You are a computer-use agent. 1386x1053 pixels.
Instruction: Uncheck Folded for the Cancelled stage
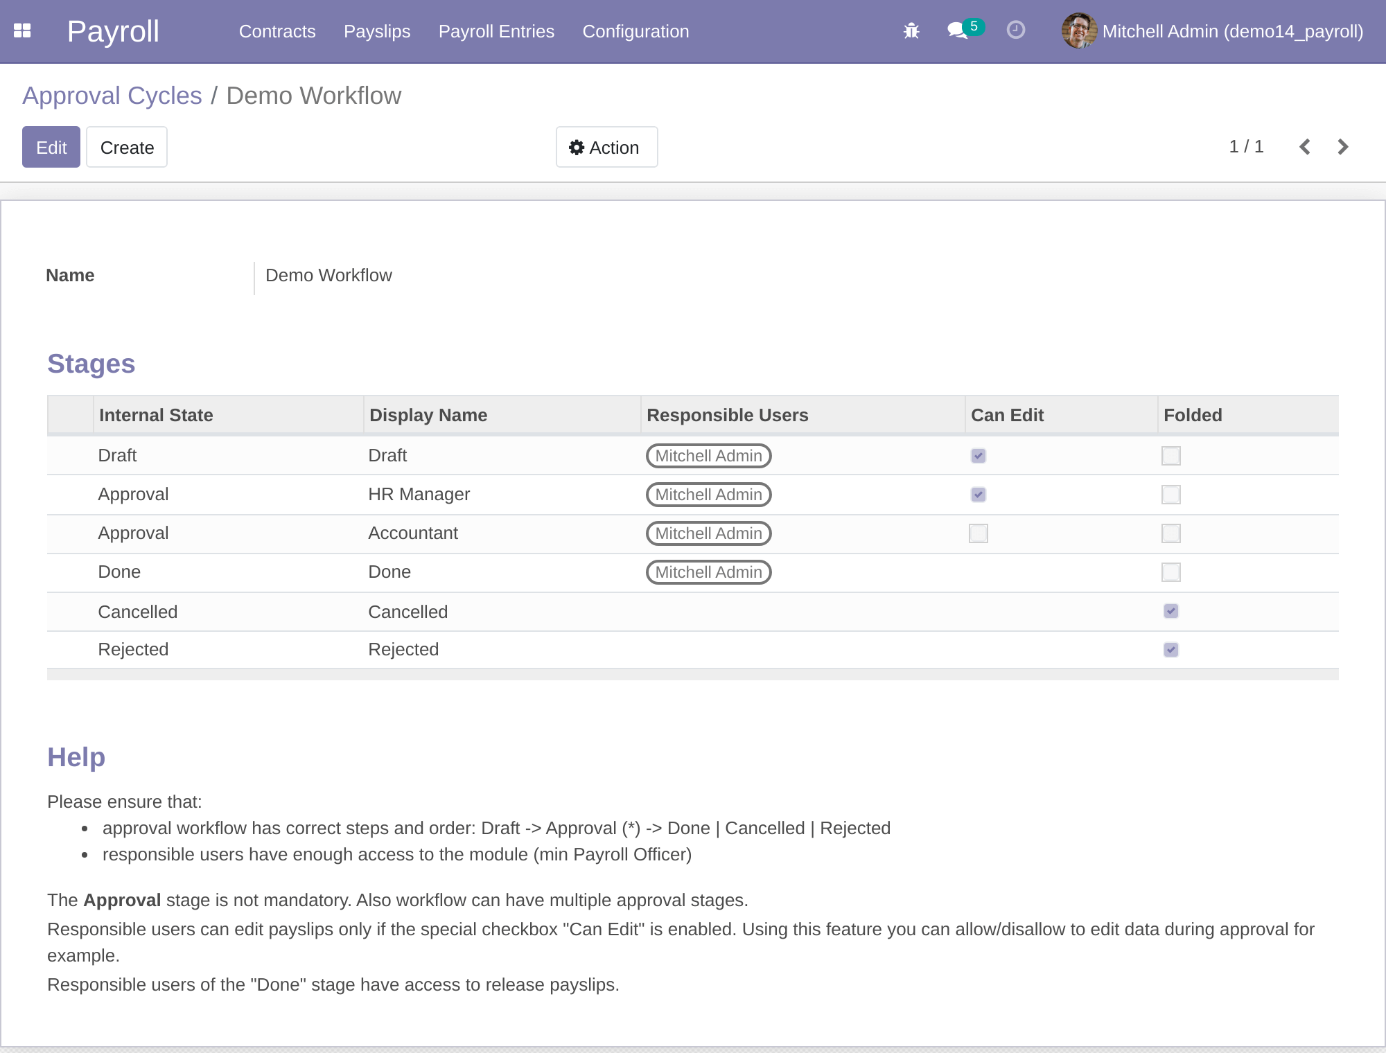(x=1170, y=611)
